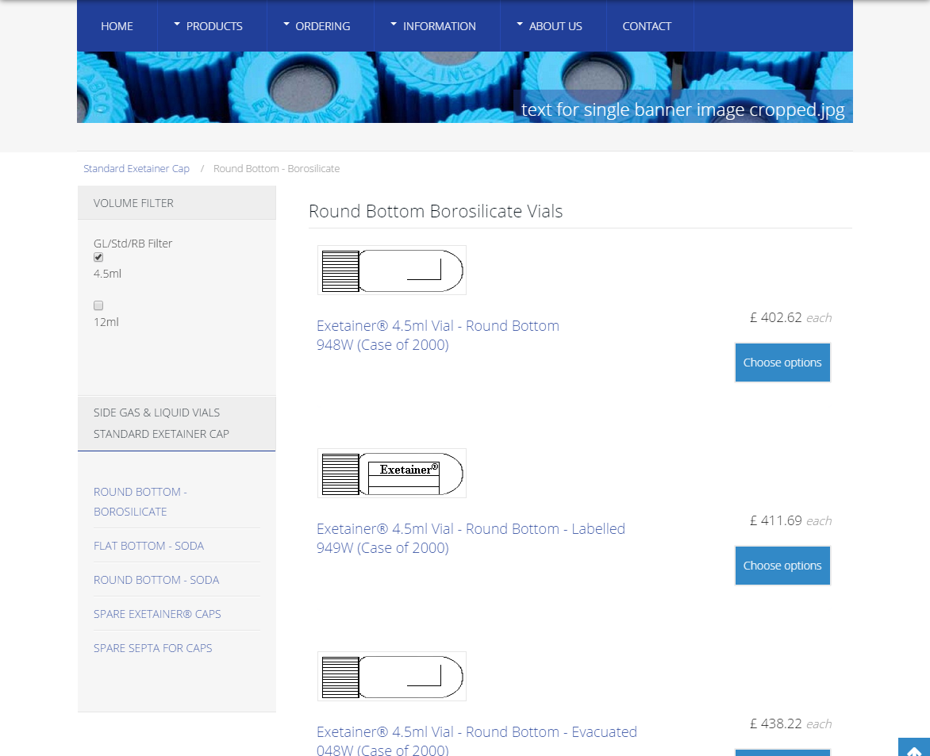Click the GL/Std/RB Filter label
The width and height of the screenshot is (930, 756).
(133, 243)
